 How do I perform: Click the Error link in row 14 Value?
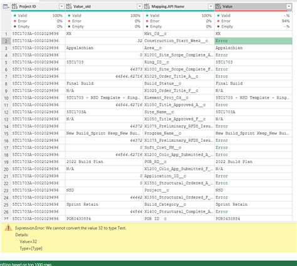tap(222, 126)
